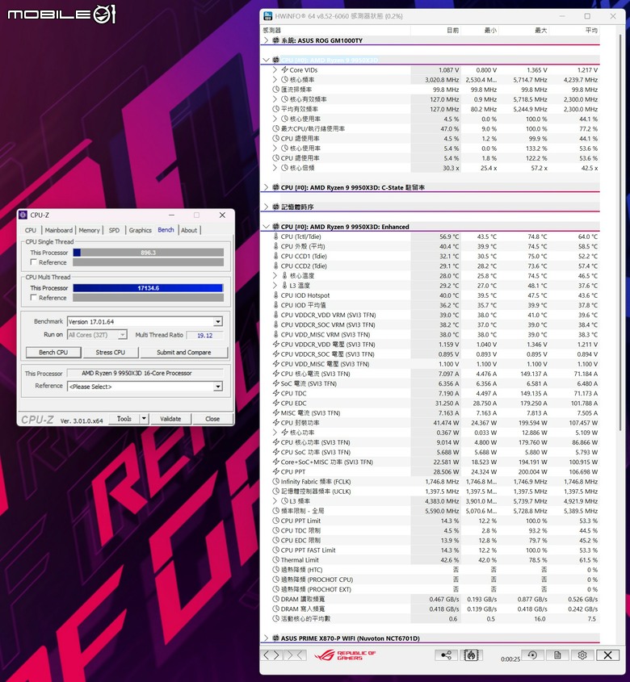Collapse the AMD Ryzen 9 9950X3D Enhanced section
This screenshot has width=630, height=682.
[x=266, y=227]
